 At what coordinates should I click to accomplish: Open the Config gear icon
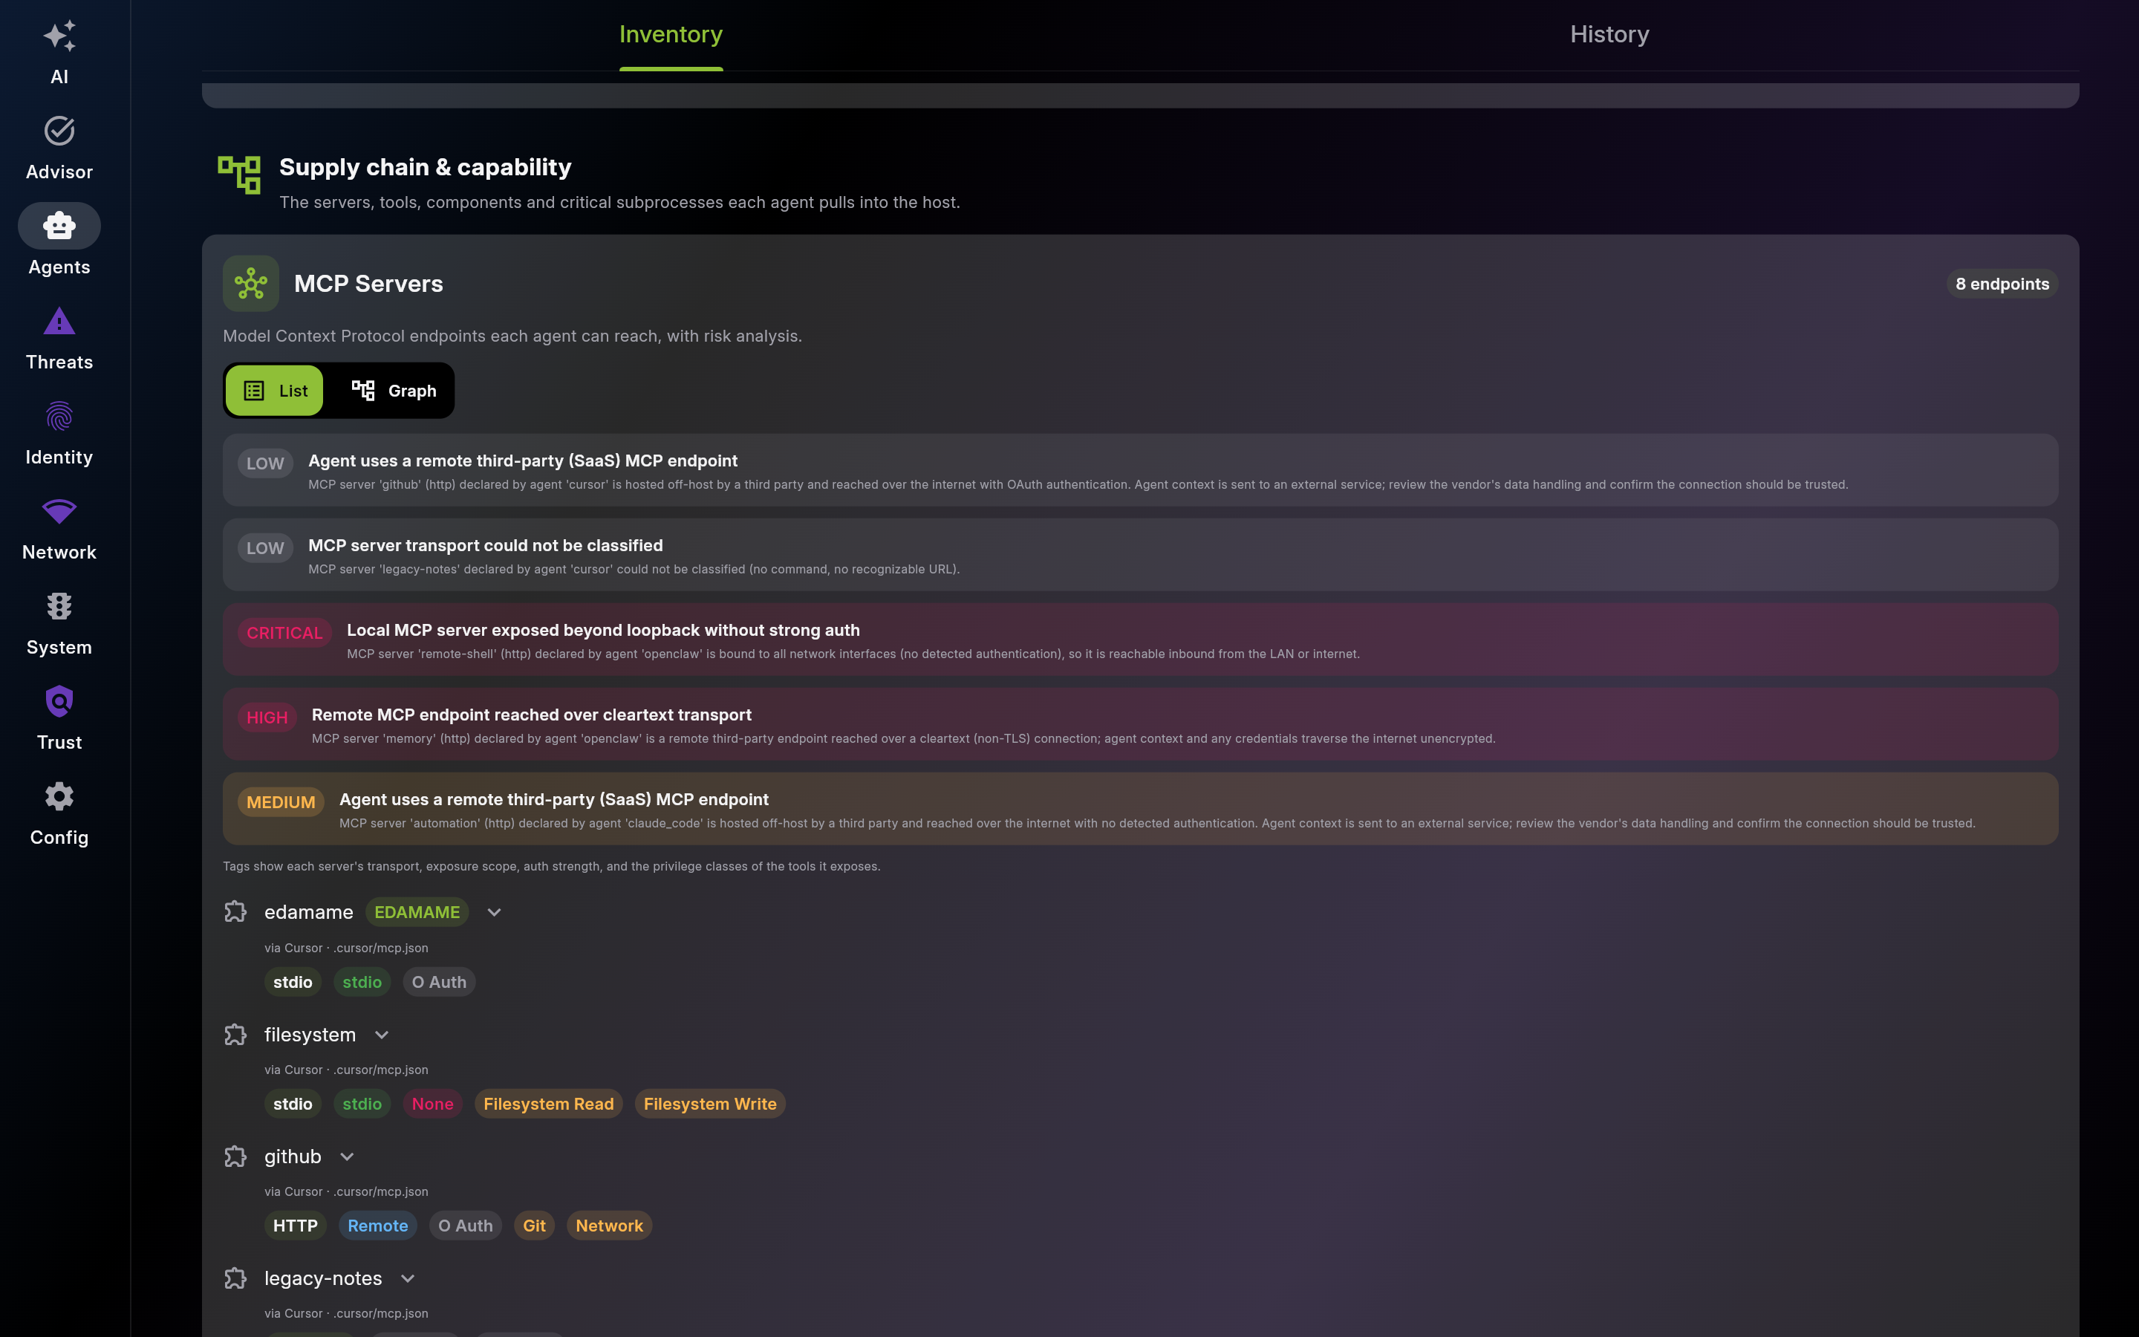pos(59,797)
